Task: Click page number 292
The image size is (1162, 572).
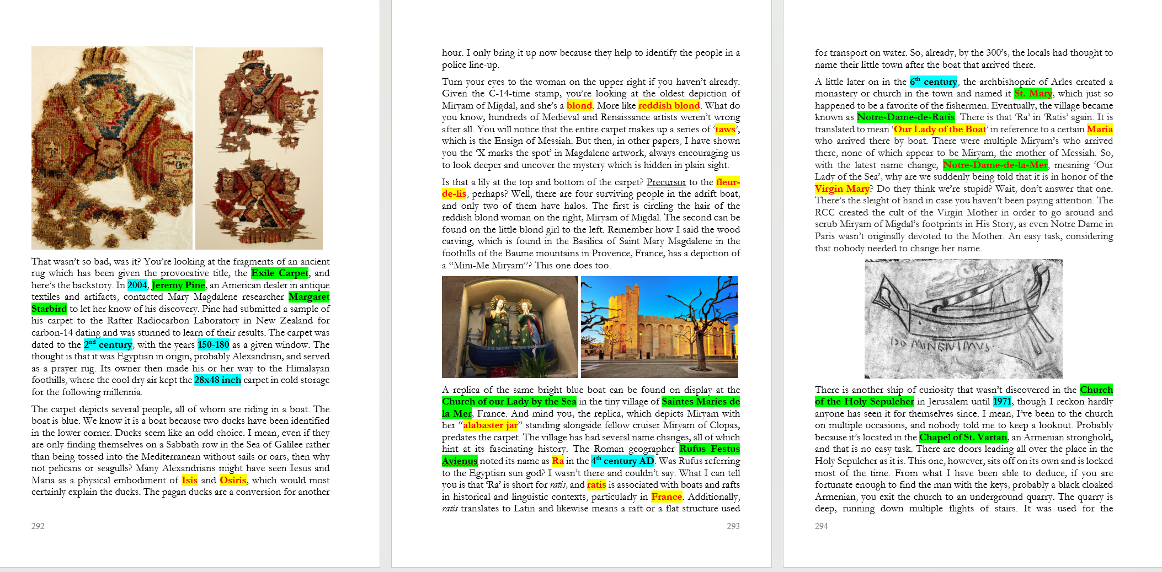Action: [x=38, y=526]
